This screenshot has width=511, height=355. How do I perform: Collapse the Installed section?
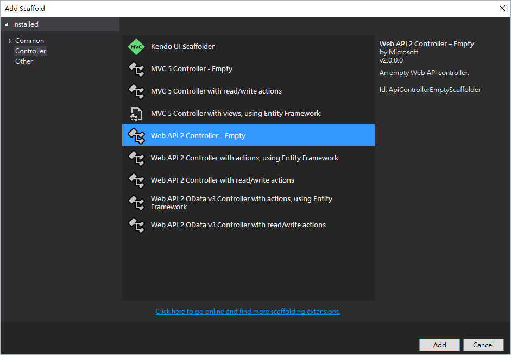point(7,24)
